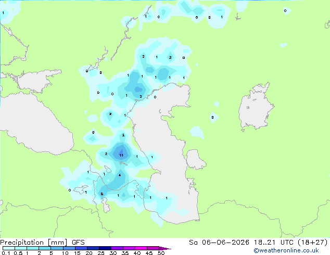
Task: Click the 0.1–0.5 mm palest cyan legend swatch
Action: [x=9, y=248]
